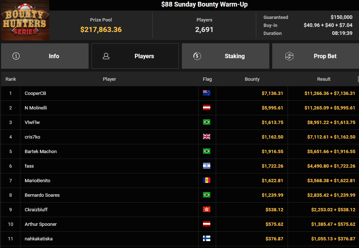Click the UK flag for cris7ko
The width and height of the screenshot is (359, 248).
pyautogui.click(x=207, y=137)
